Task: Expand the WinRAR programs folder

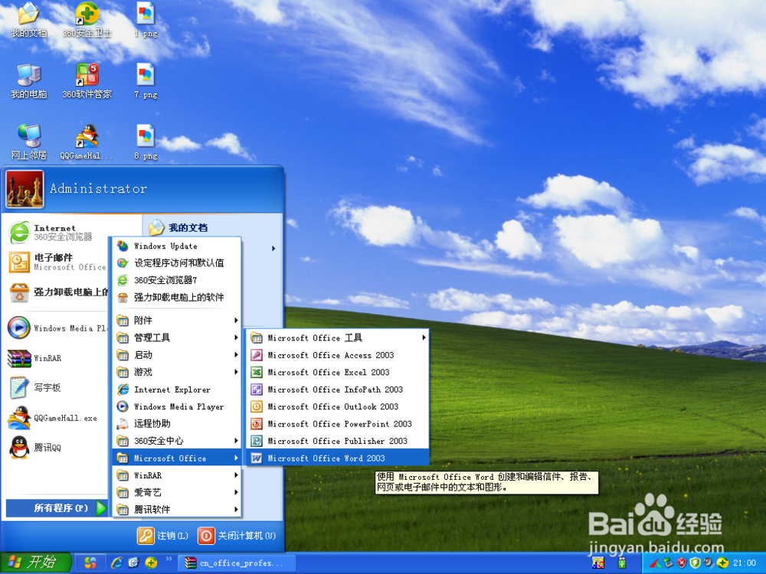Action: click(x=177, y=475)
